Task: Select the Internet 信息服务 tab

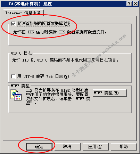Action: pos(23,13)
